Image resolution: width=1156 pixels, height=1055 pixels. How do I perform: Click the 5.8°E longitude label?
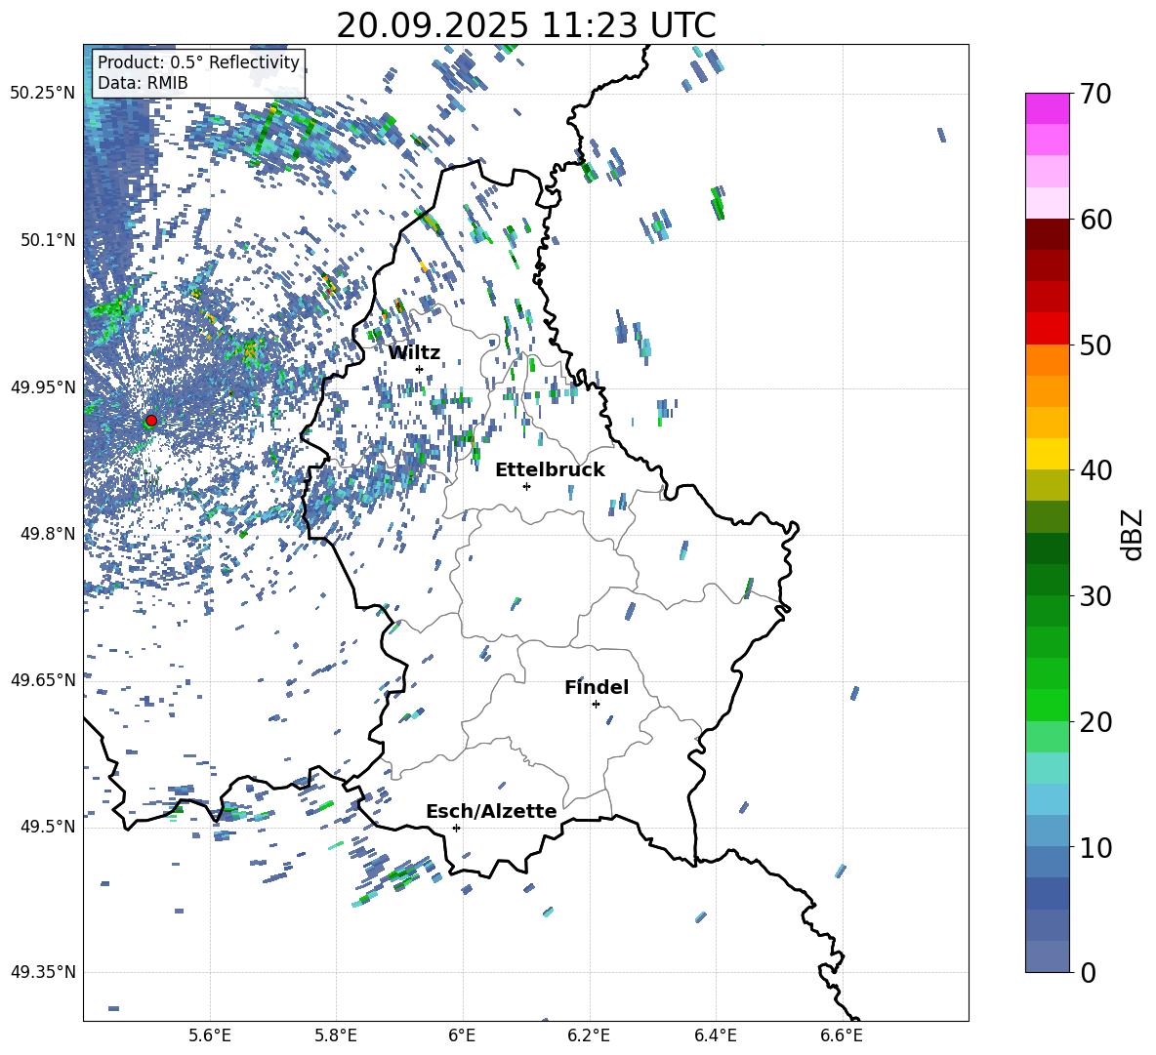click(x=336, y=1035)
